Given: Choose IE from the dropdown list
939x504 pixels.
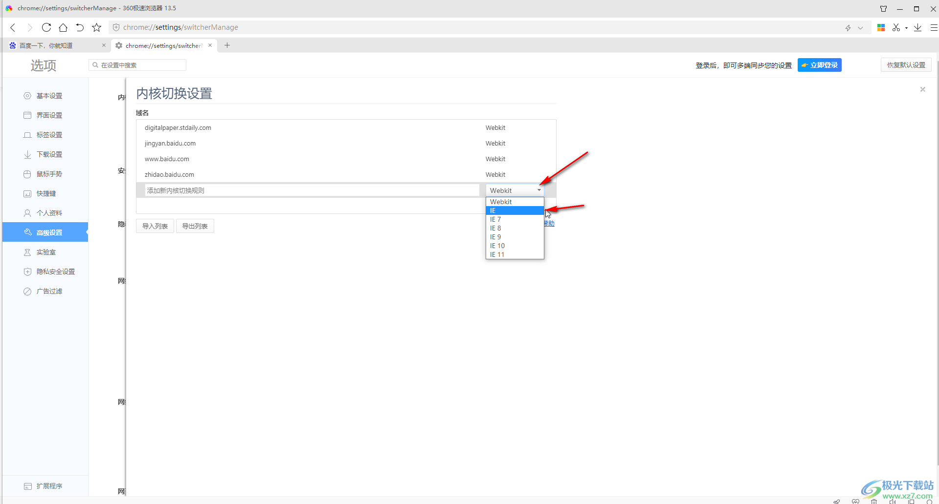Looking at the screenshot, I should coord(514,210).
